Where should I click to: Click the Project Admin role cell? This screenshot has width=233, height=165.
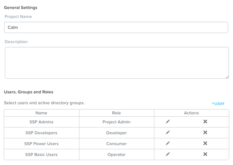(116, 122)
